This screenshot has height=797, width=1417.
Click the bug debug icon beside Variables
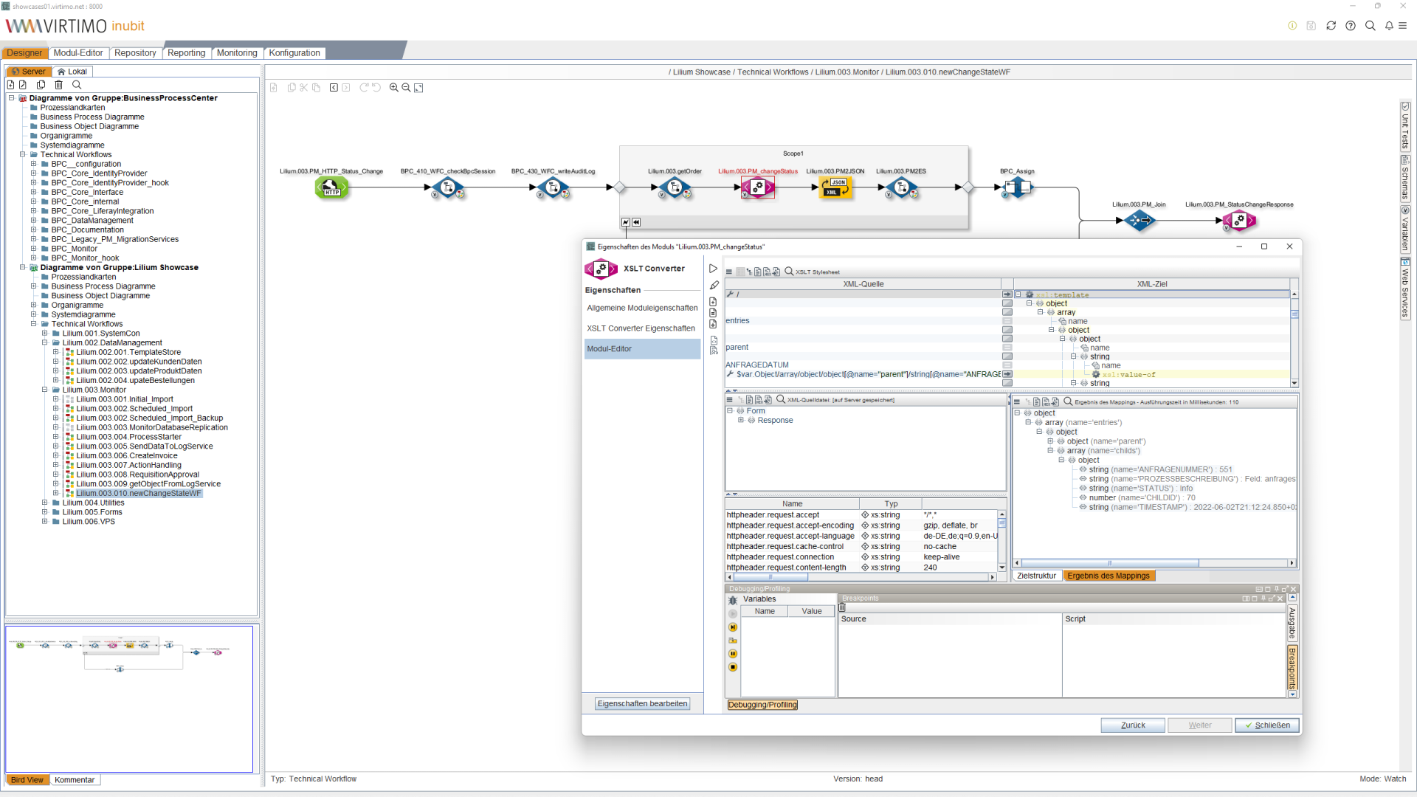point(733,600)
